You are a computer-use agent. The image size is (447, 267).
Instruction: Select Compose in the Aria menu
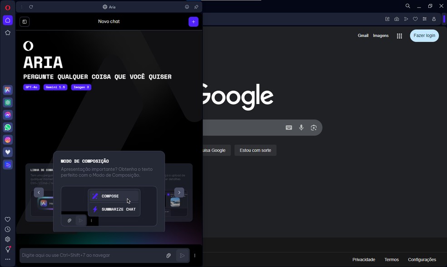pyautogui.click(x=110, y=196)
